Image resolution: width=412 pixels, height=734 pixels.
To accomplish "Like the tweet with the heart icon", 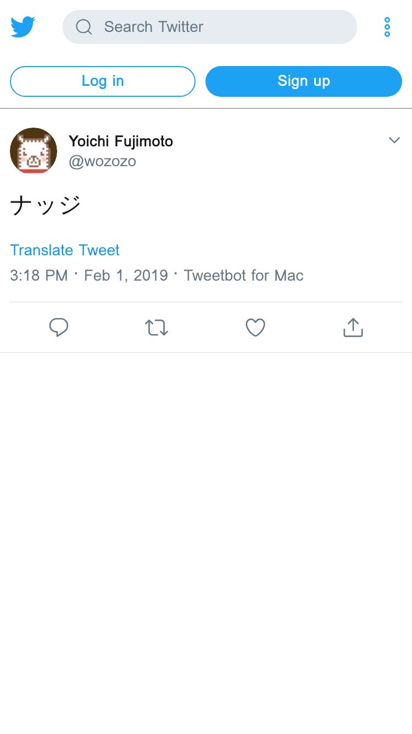I will (255, 328).
